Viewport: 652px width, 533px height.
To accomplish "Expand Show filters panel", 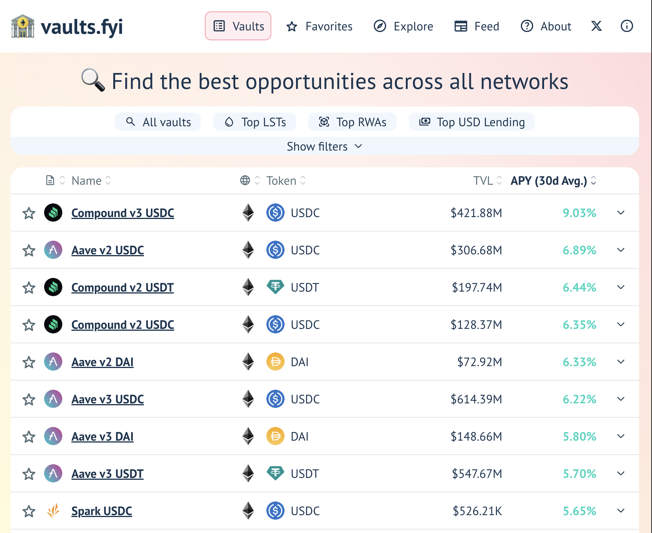I will point(324,146).
